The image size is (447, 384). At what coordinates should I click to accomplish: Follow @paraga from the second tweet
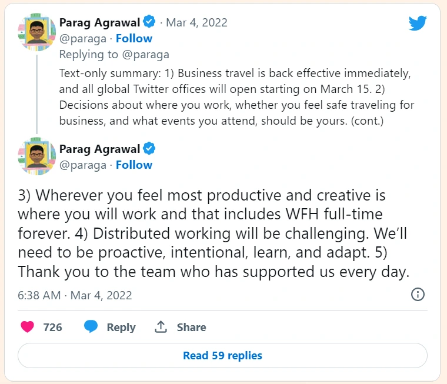(134, 165)
